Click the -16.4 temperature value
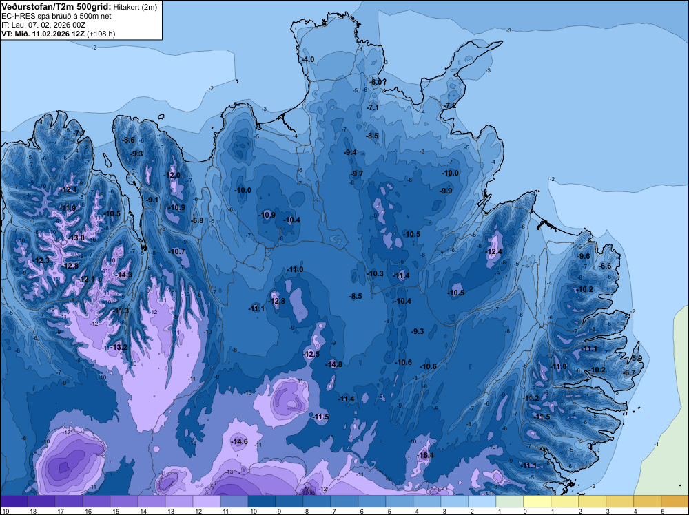The height and width of the screenshot is (515, 689). click(425, 455)
